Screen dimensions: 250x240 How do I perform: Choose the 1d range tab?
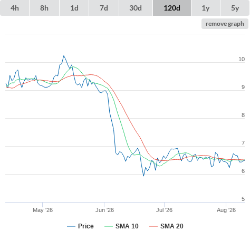click(74, 8)
